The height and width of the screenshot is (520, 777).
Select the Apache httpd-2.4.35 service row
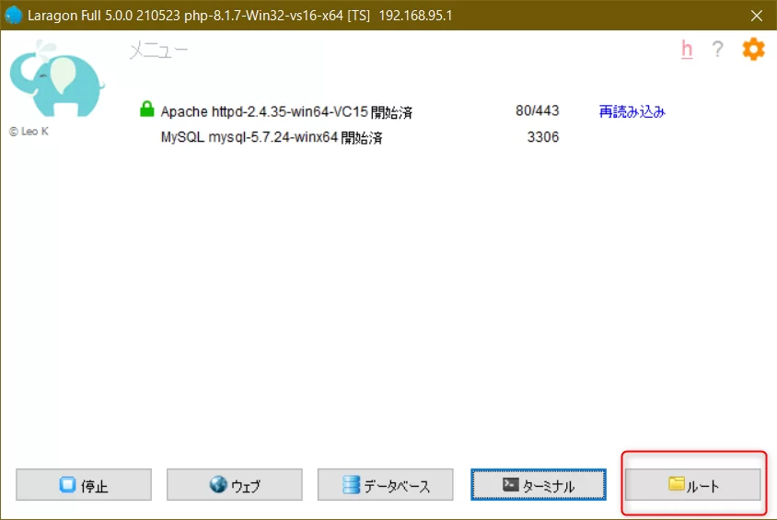[x=286, y=112]
